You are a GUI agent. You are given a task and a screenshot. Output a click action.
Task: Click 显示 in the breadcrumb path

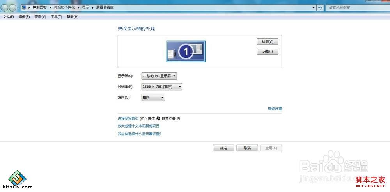coord(85,8)
